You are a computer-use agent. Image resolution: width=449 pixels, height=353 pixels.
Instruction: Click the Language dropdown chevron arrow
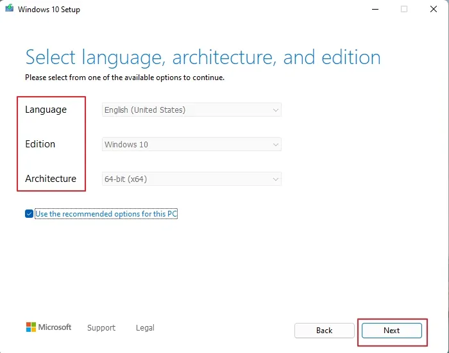(x=275, y=110)
